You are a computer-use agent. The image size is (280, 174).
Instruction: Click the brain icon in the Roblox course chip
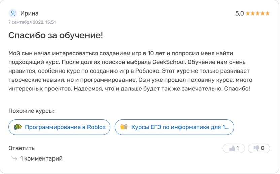pos(17,127)
